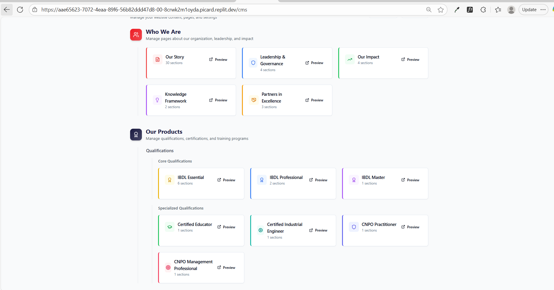554x290 pixels.
Task: Select the CNPO Practitioner card title
Action: tap(379, 224)
